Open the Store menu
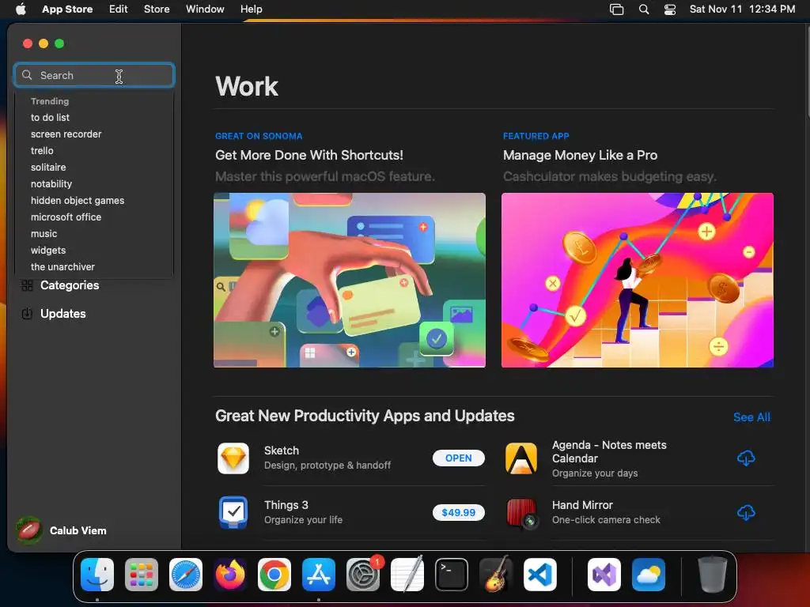810x607 pixels. point(157,9)
